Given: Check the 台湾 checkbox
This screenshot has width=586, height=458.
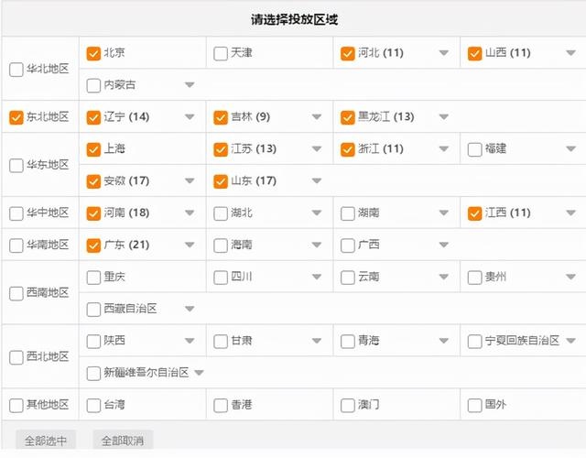Looking at the screenshot, I should coord(93,405).
